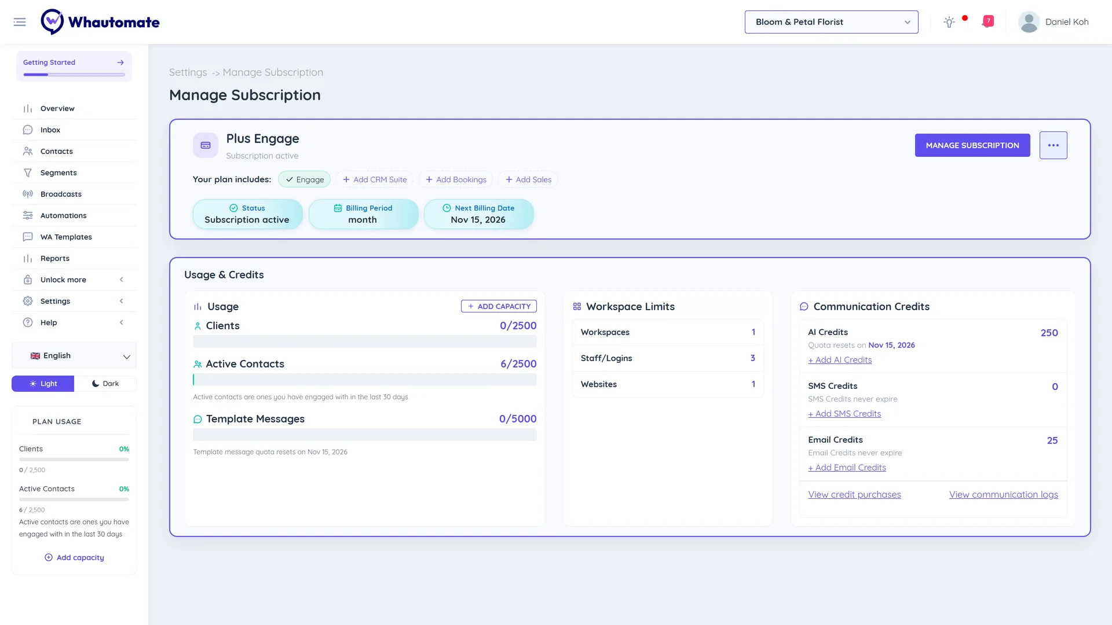
Task: Click the Websites limit row
Action: coord(668,384)
